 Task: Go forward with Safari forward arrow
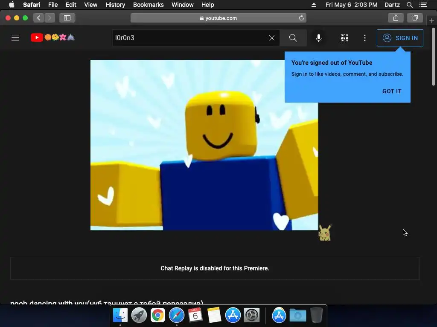tap(50, 18)
